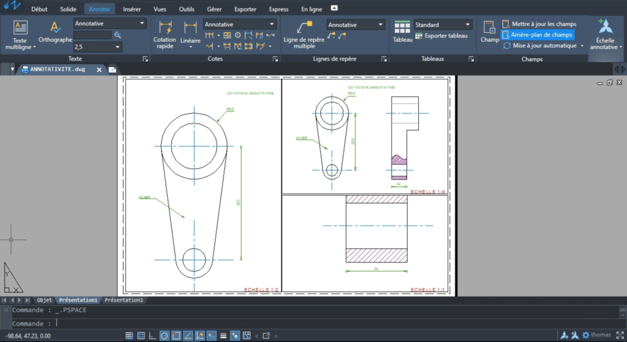Toggle lineweight display in status bar
Viewport: 627px width, 342px height.
[x=223, y=335]
